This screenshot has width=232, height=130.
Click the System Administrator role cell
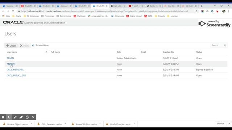coord(127,58)
